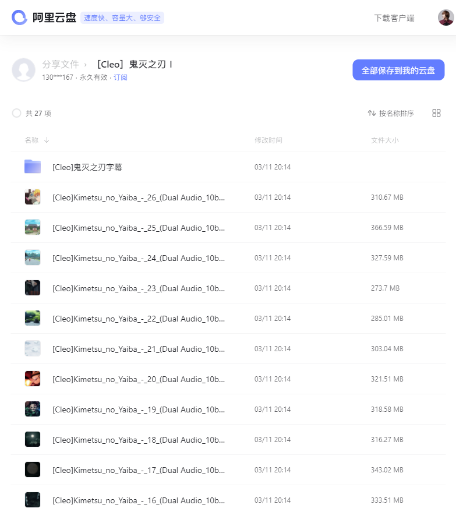The image size is (456, 512).
Task: Open episode 26 video thumbnail
Action: [x=33, y=197]
